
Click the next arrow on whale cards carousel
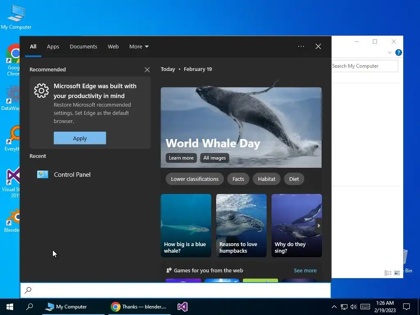tap(318, 226)
